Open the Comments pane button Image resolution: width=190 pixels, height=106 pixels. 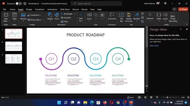point(174,9)
